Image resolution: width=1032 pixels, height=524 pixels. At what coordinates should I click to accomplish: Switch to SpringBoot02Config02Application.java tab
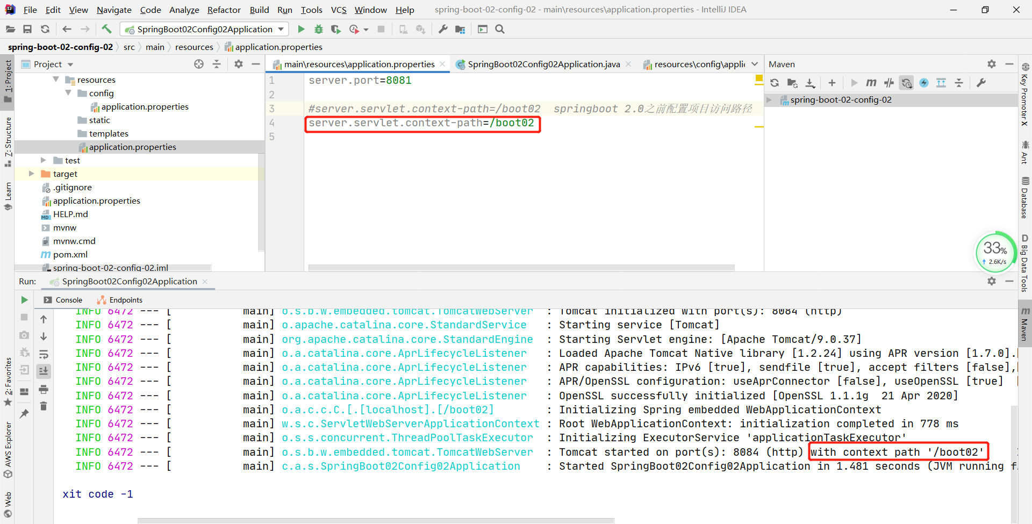click(543, 64)
